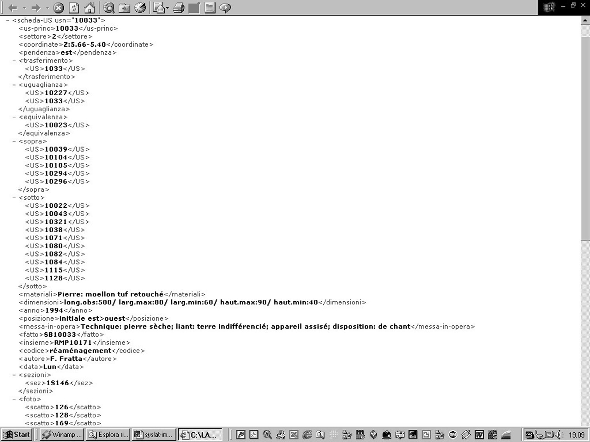Click the autore value F. Fratta
The image size is (590, 442).
point(66,359)
